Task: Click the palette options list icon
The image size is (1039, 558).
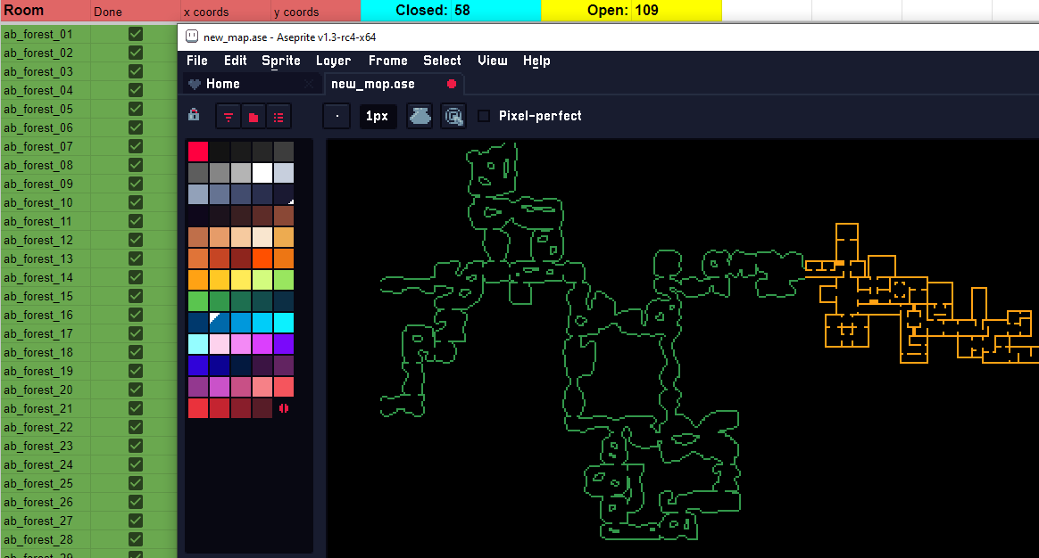Action: pos(278,116)
